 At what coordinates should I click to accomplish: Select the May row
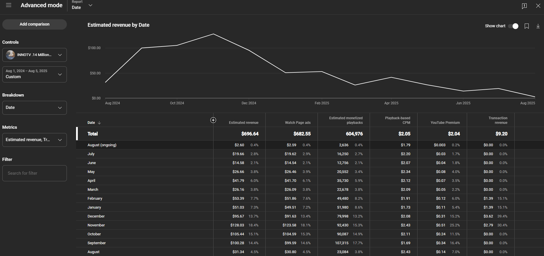[x=310, y=172]
